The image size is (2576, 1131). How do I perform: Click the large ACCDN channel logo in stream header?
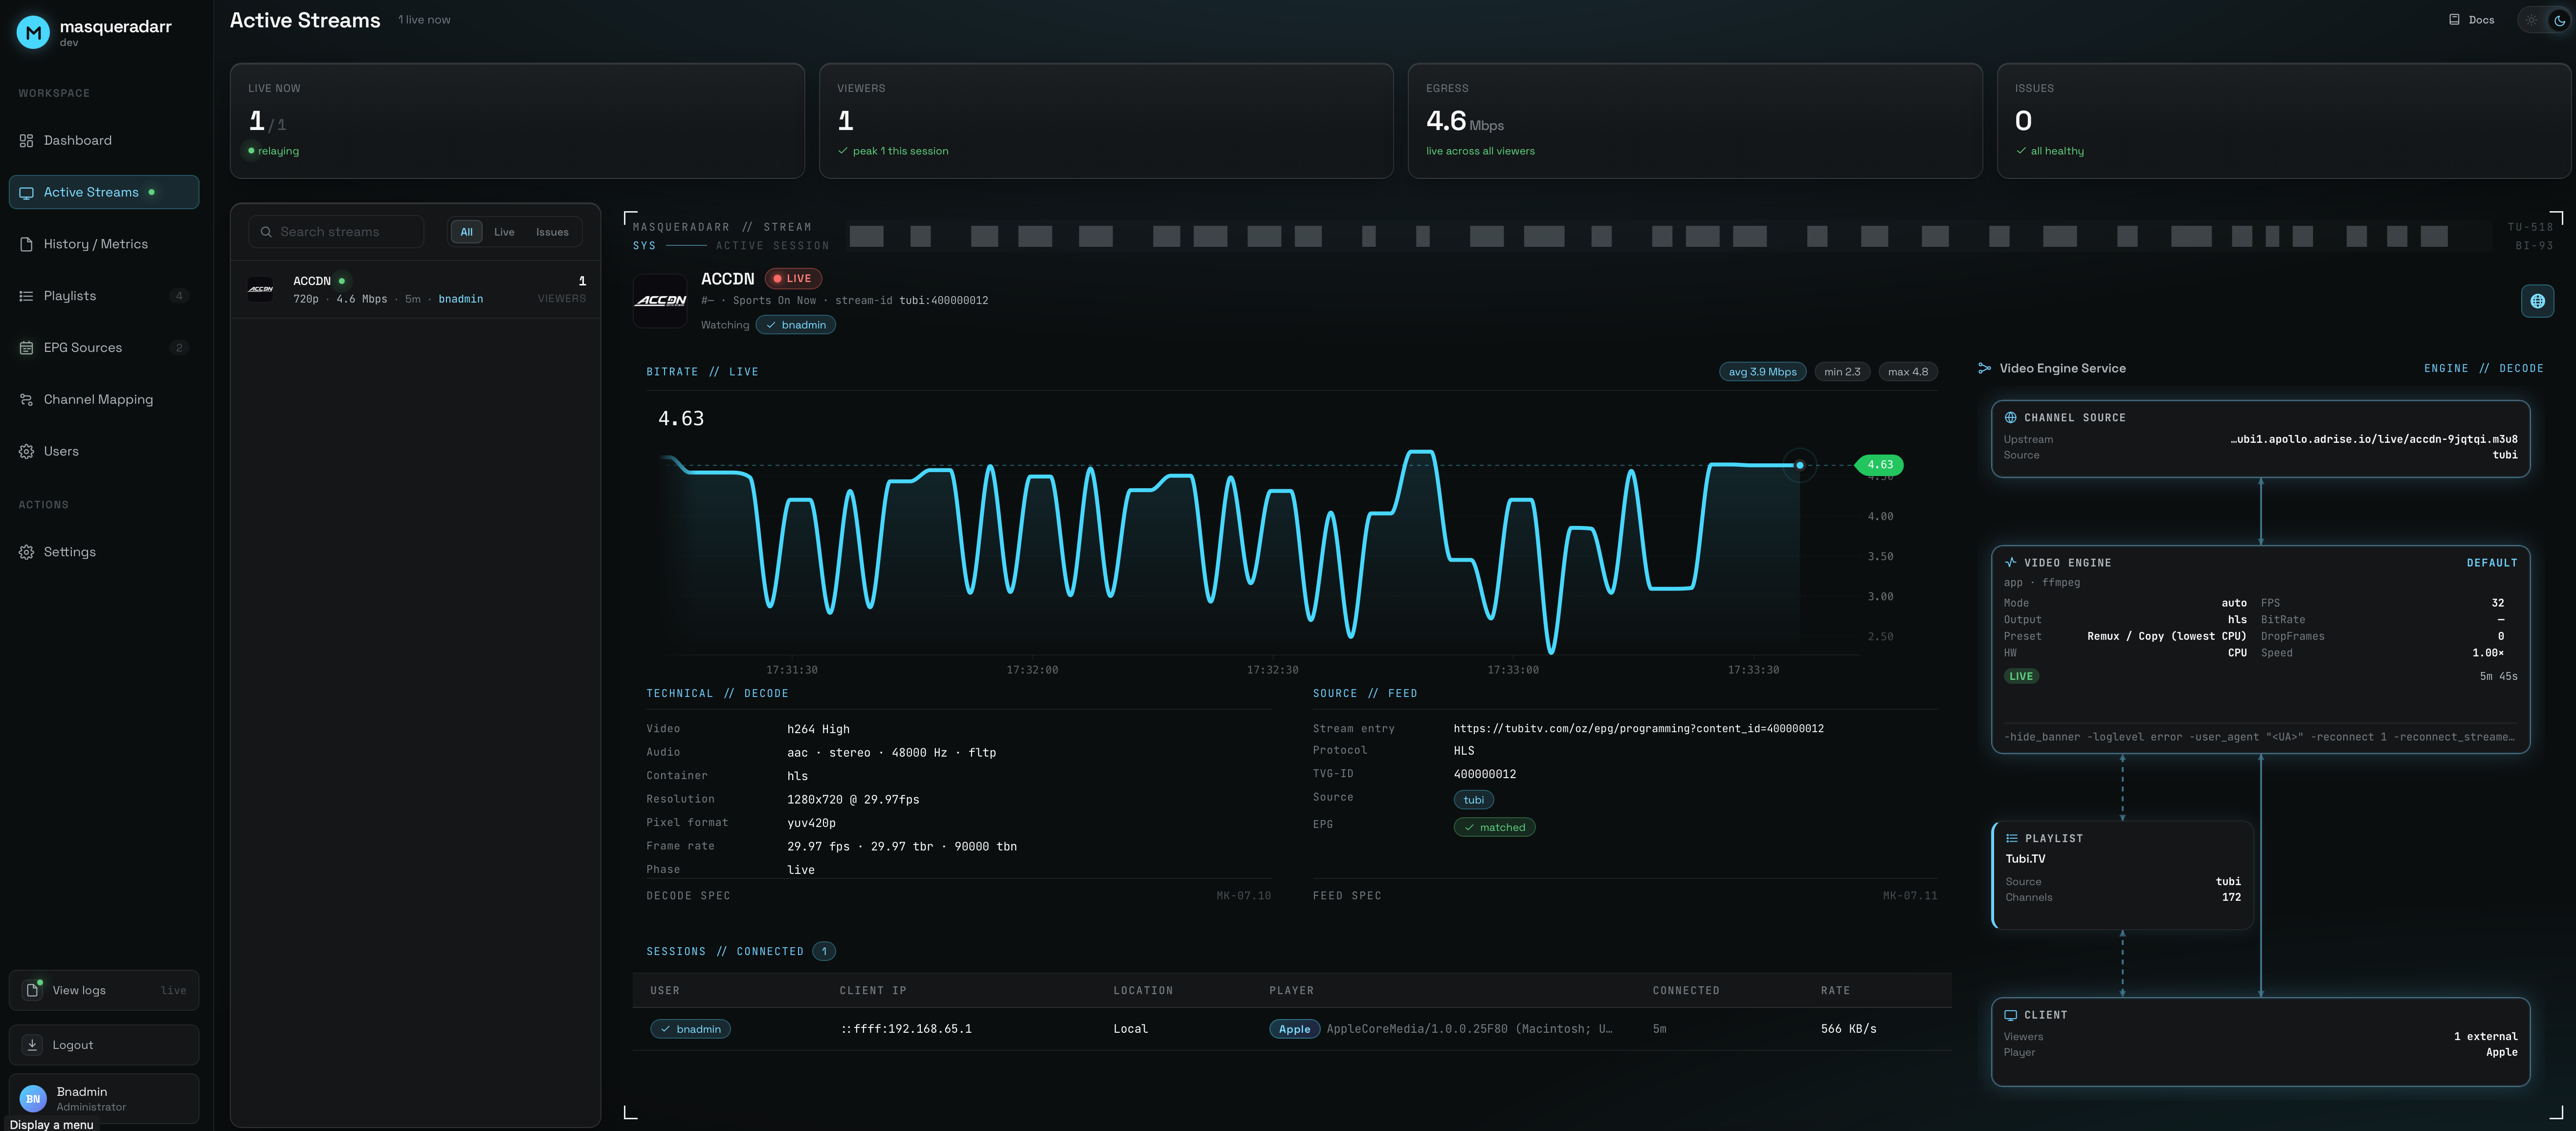click(660, 300)
